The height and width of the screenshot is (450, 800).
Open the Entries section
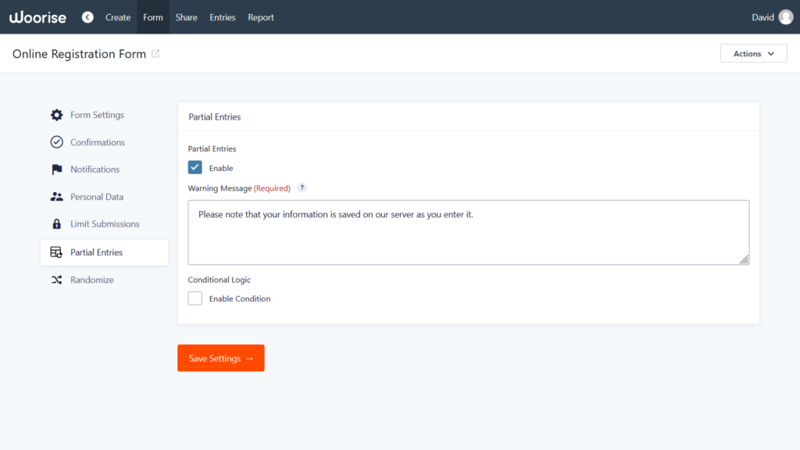[222, 16]
